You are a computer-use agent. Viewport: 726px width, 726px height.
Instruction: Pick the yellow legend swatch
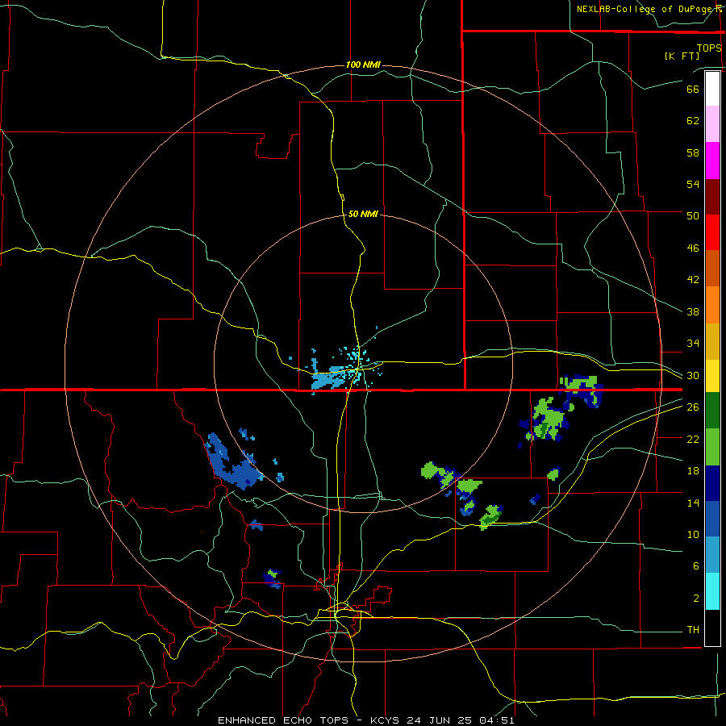pos(712,376)
